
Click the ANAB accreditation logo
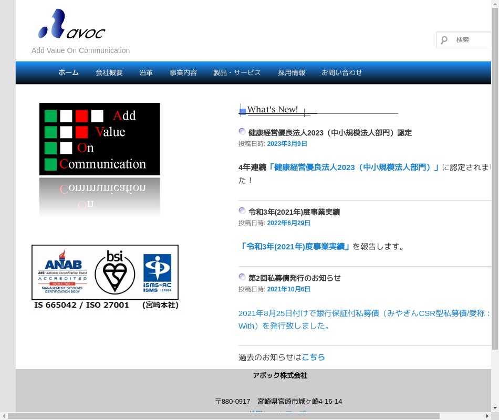pyautogui.click(x=63, y=272)
